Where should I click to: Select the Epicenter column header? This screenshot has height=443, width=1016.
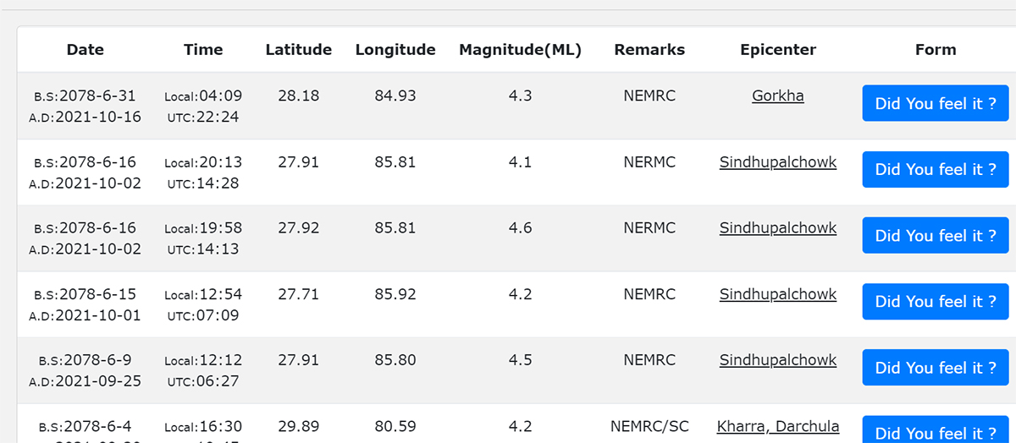click(777, 50)
